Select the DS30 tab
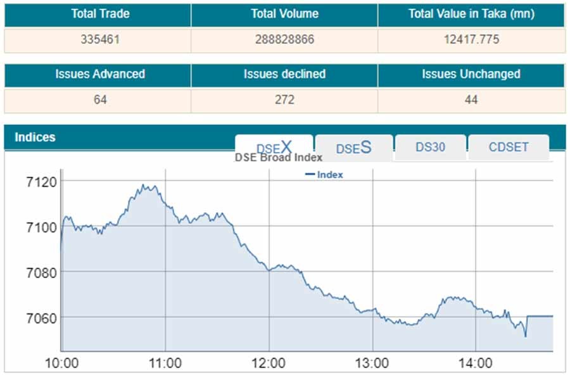The width and height of the screenshot is (570, 380). 430,147
